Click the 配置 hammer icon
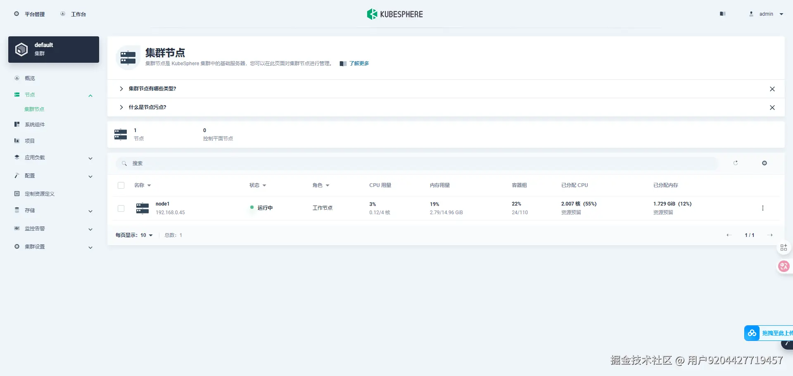Screen dimensions: 793x376 [x=17, y=175]
